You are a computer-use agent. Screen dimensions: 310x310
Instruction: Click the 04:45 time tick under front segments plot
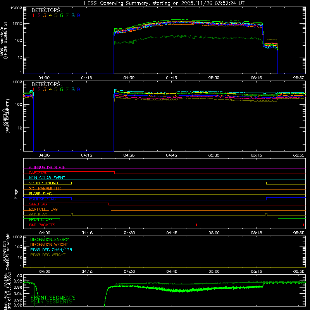click(171, 78)
